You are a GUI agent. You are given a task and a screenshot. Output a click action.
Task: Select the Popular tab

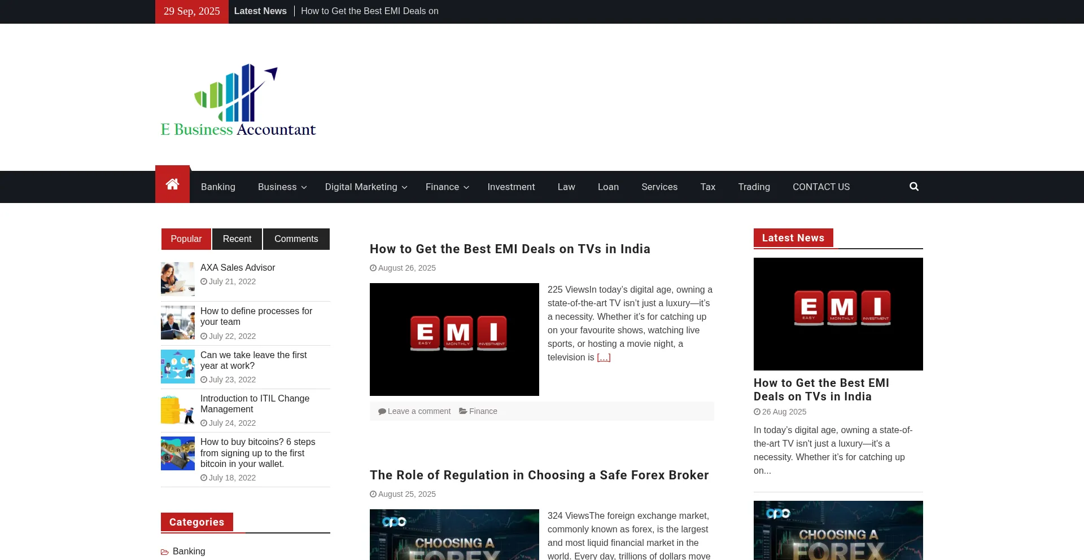point(186,239)
